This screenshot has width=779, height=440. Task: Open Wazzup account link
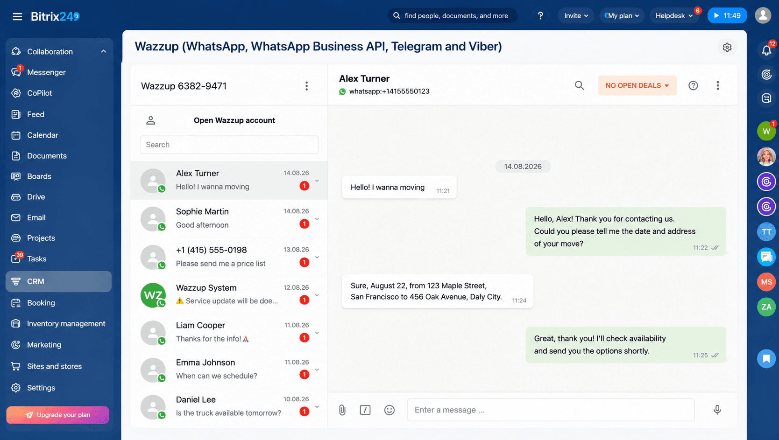click(234, 120)
